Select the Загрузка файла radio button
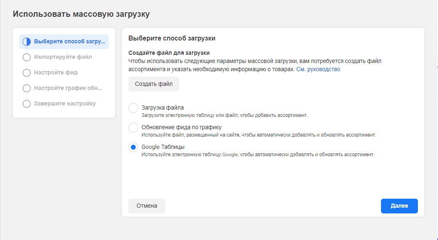Screen dimensions: 438x240 point(133,108)
